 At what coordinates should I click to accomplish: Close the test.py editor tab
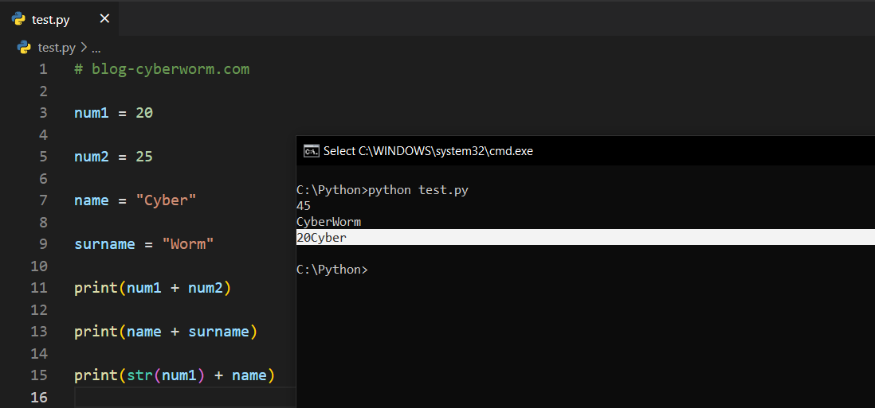coord(104,19)
